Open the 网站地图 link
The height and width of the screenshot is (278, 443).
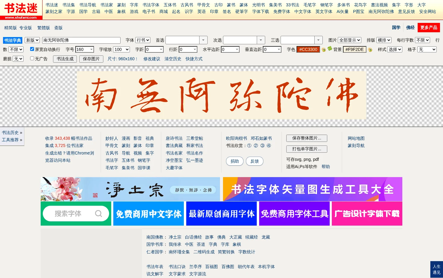pos(356,138)
